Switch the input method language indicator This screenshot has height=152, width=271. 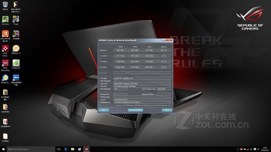258,149
